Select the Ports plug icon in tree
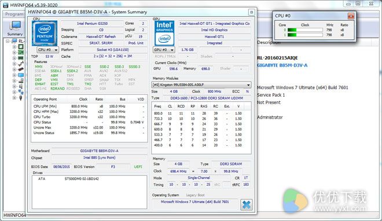The width and height of the screenshot is (382, 221). pyautogui.click(x=21, y=98)
